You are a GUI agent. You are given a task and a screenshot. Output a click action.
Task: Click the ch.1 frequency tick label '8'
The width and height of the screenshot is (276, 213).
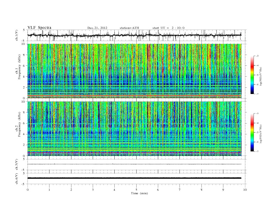24,55
